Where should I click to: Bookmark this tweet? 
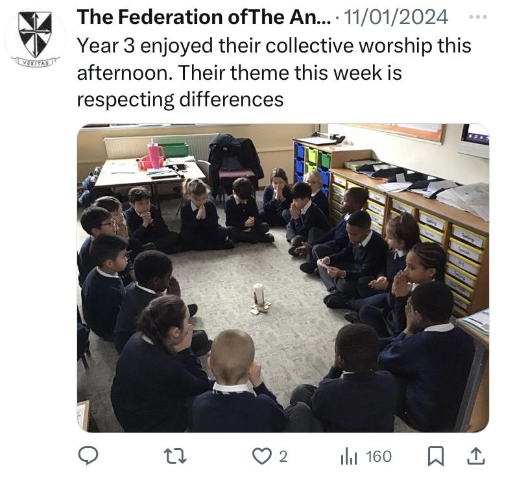[436, 457]
